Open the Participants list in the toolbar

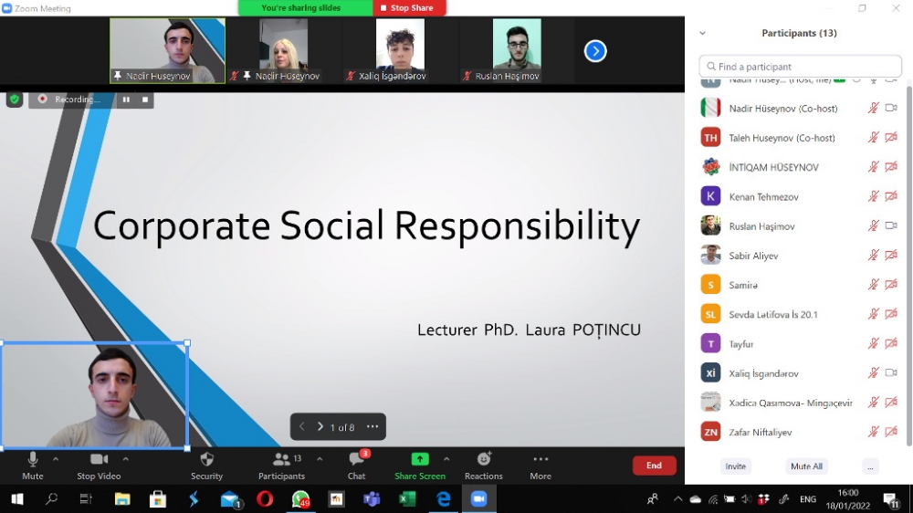click(x=281, y=459)
